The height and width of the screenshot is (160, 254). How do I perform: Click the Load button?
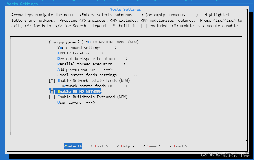click(x=178, y=146)
